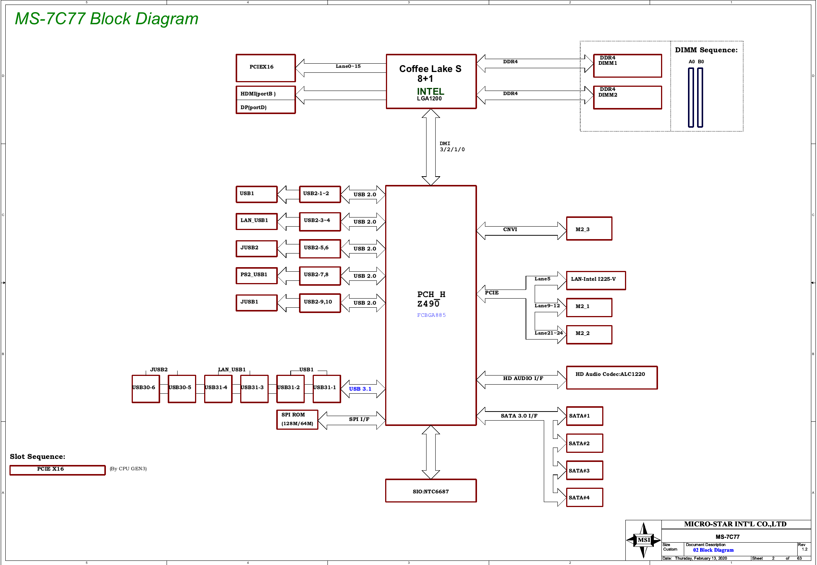Select the USB2-1~2 block

coord(320,194)
